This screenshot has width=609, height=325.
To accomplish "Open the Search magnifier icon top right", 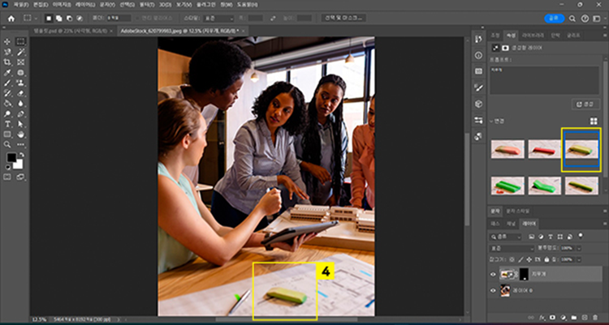I will [x=572, y=18].
